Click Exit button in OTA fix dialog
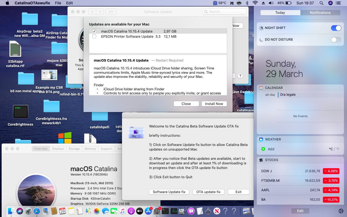The height and width of the screenshot is (217, 347). [x=239, y=192]
